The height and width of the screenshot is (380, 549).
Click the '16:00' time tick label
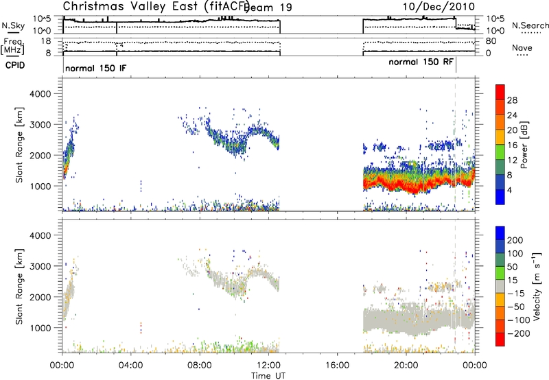tap(337, 366)
